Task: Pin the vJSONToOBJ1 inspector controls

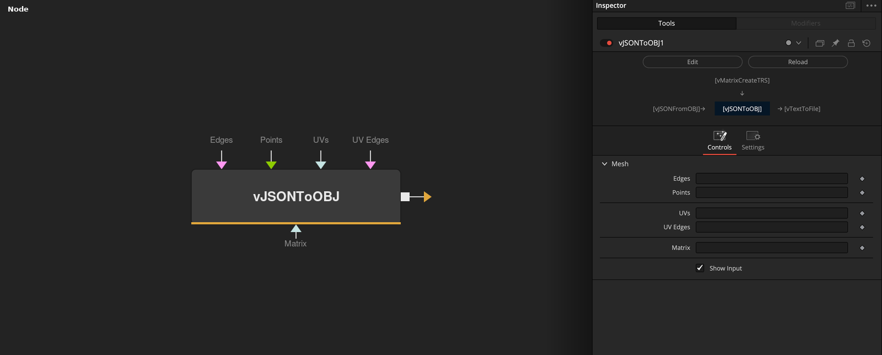Action: click(836, 43)
